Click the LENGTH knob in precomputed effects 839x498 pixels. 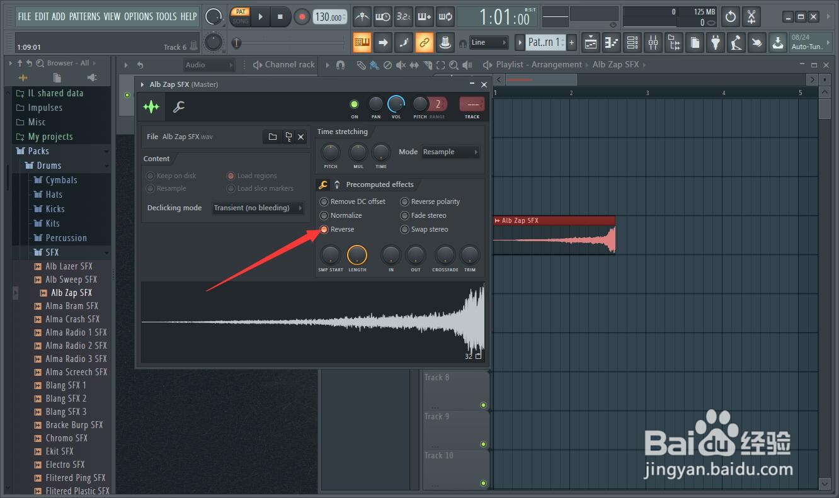click(x=357, y=255)
